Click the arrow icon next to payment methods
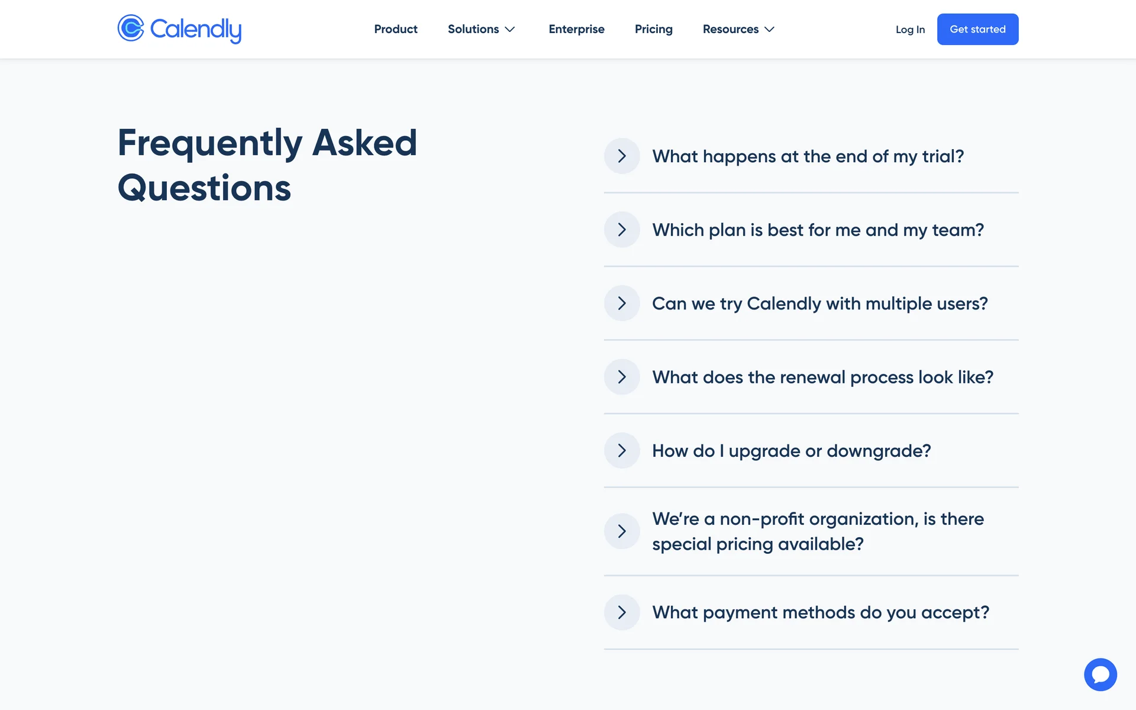The width and height of the screenshot is (1136, 710). pyautogui.click(x=621, y=612)
